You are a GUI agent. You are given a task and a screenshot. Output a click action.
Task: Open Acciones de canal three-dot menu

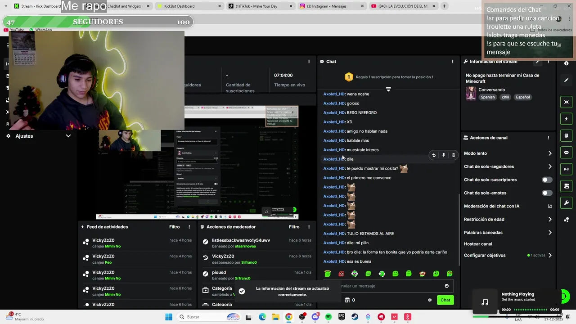(x=548, y=138)
